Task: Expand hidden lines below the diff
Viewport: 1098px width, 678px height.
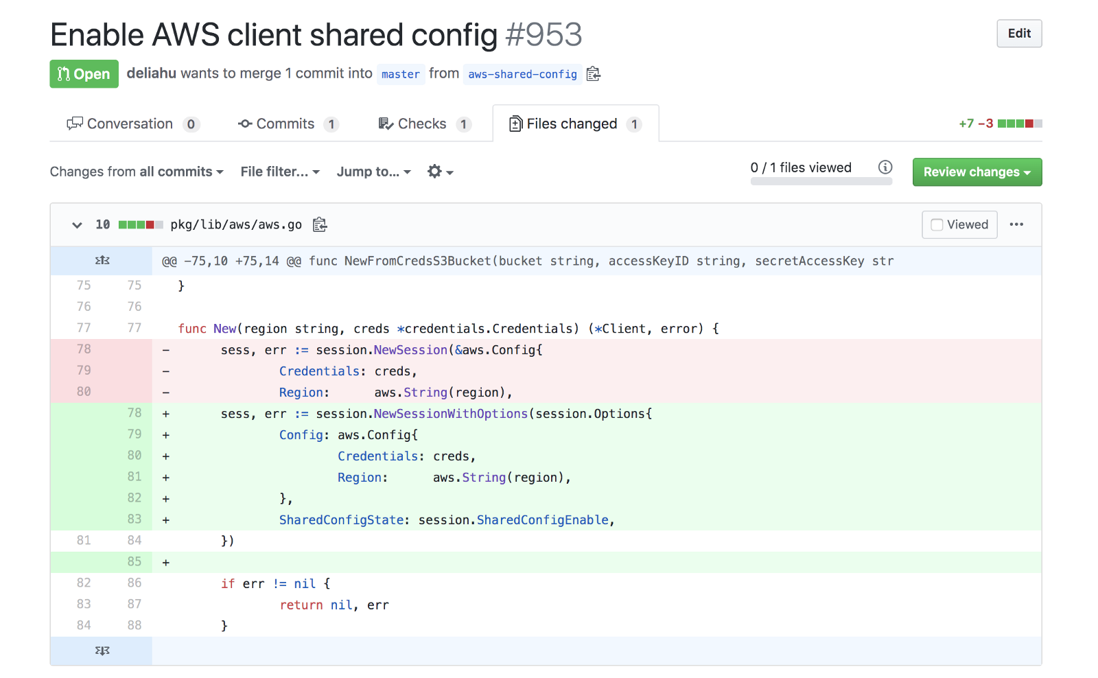Action: tap(102, 651)
